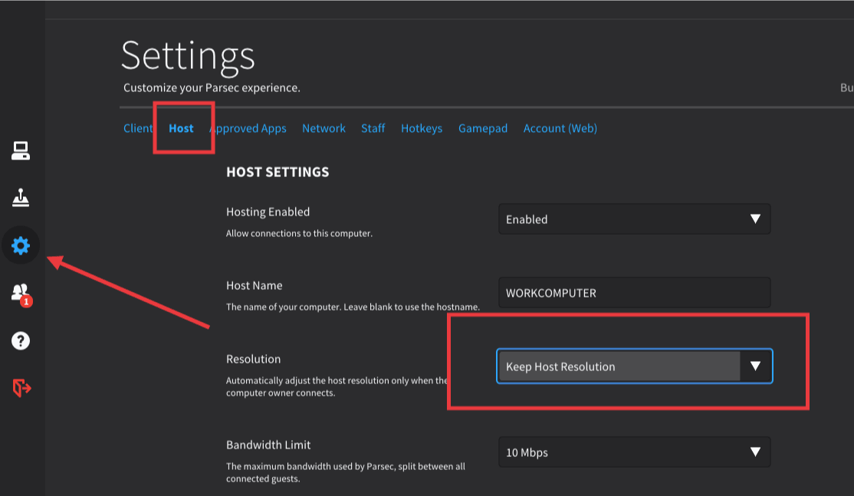Switch to the Client tab
Screen dimensions: 854x496
(138, 128)
